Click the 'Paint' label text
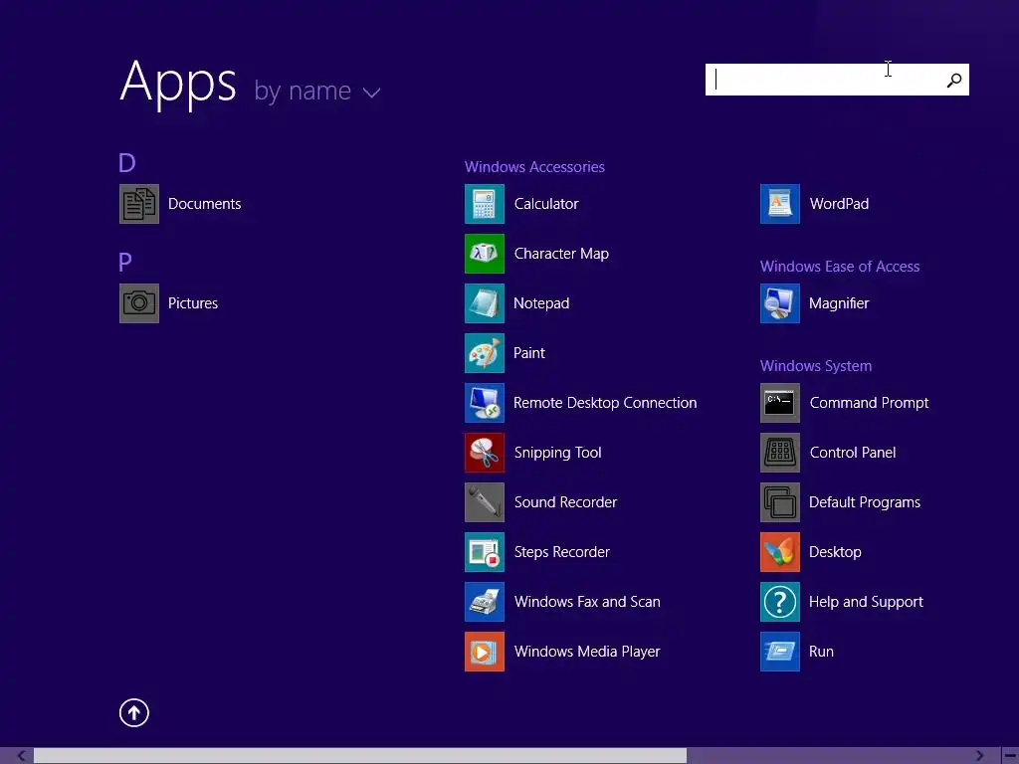The image size is (1019, 764). 529,353
